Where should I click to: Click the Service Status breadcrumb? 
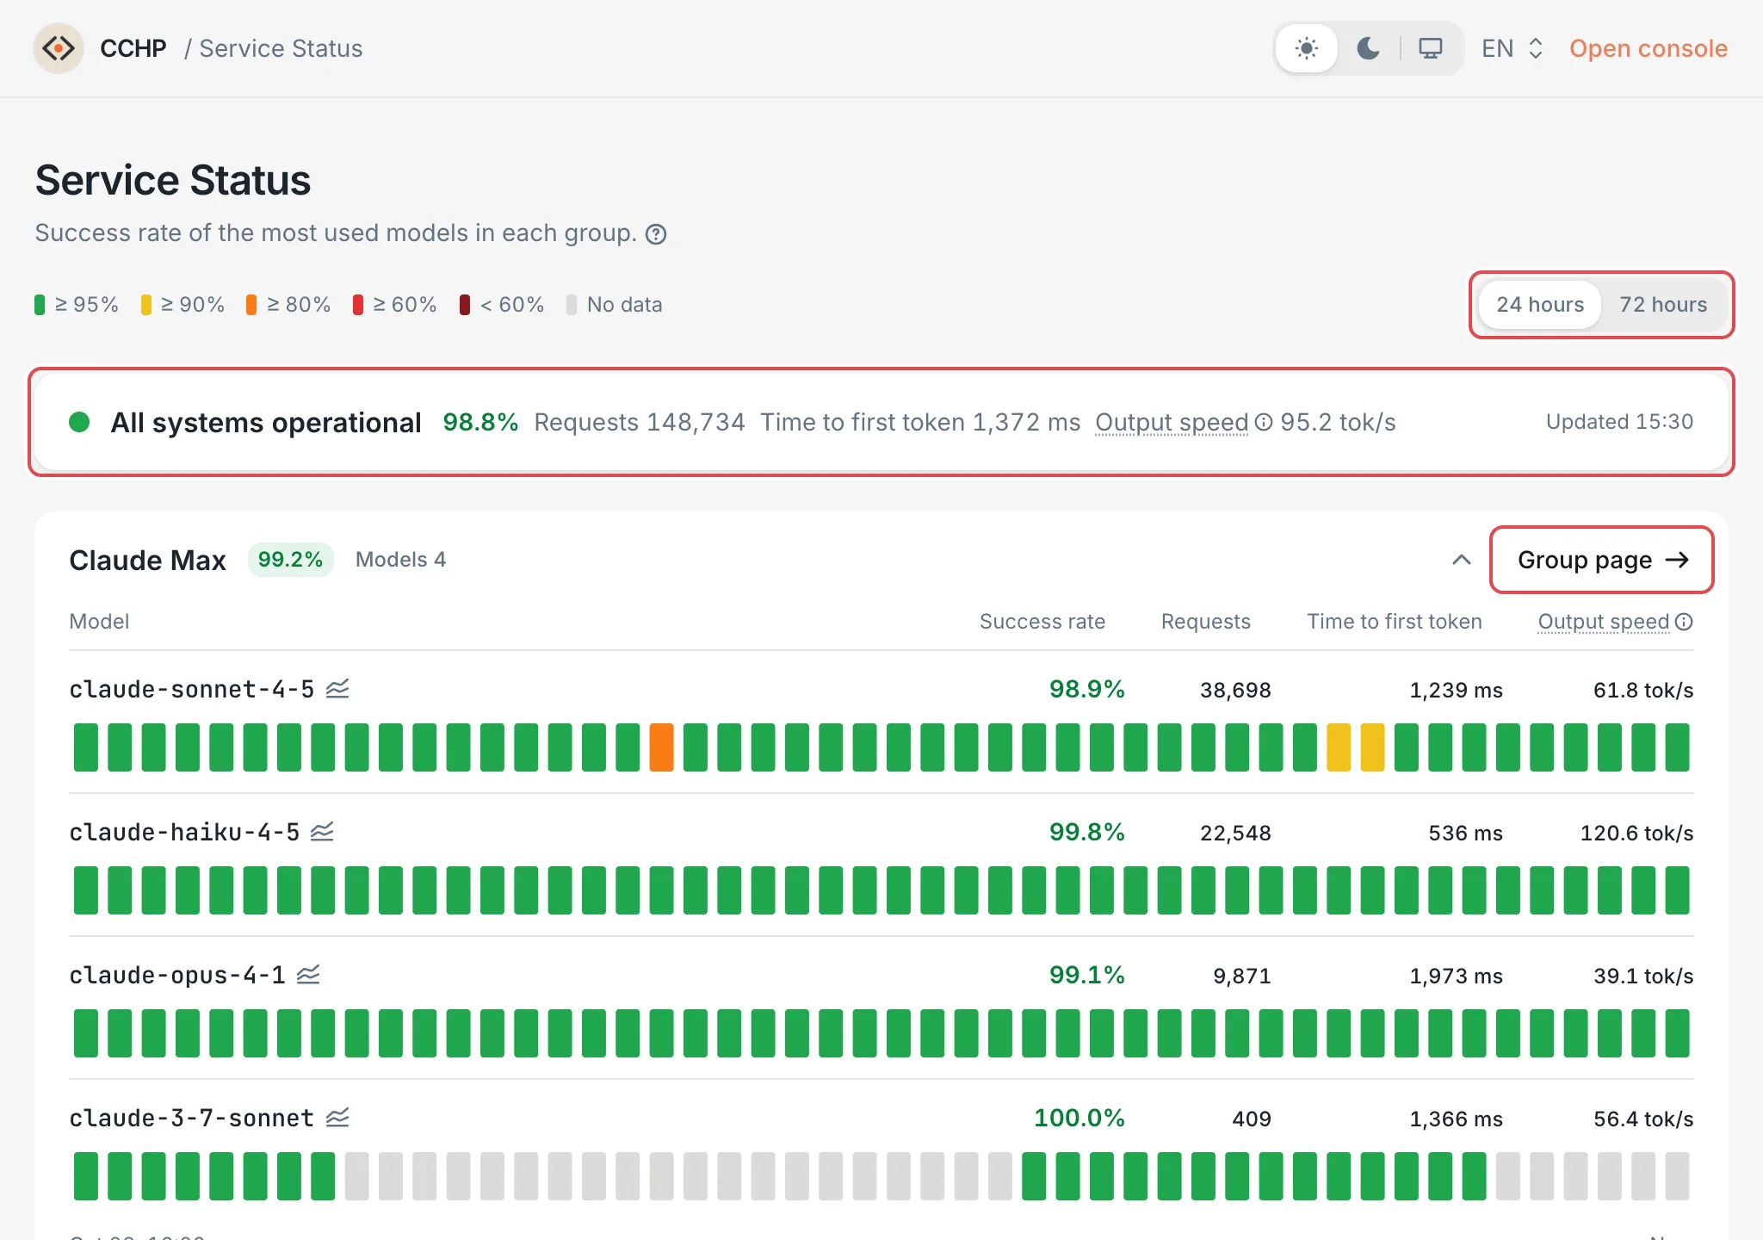(281, 48)
